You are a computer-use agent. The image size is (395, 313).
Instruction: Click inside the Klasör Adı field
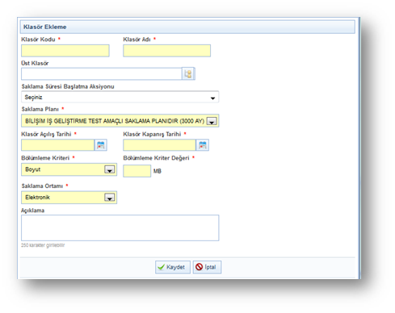(x=166, y=51)
